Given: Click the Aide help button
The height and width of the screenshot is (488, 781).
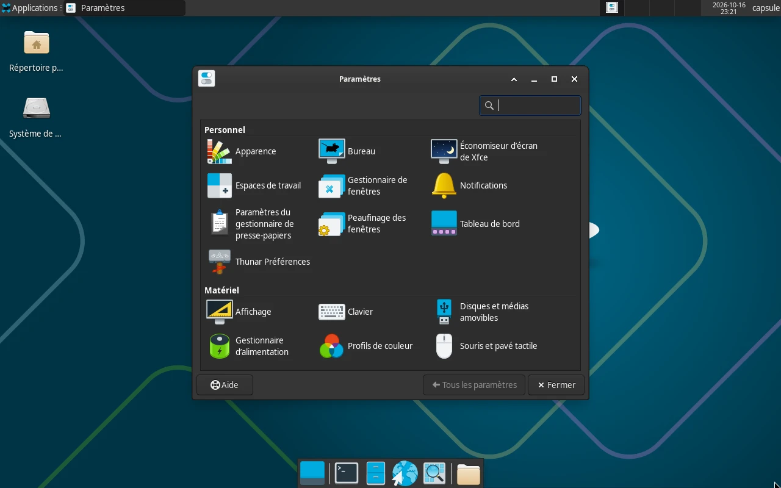Looking at the screenshot, I should 225,385.
